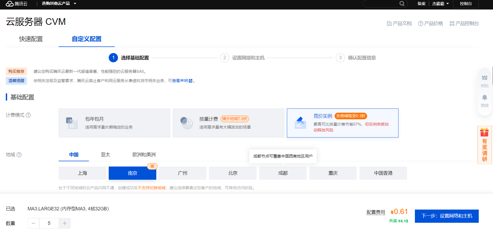The height and width of the screenshot is (237, 493).
Task: Switch to 欧洲和美洲 region tab
Action: (x=144, y=155)
